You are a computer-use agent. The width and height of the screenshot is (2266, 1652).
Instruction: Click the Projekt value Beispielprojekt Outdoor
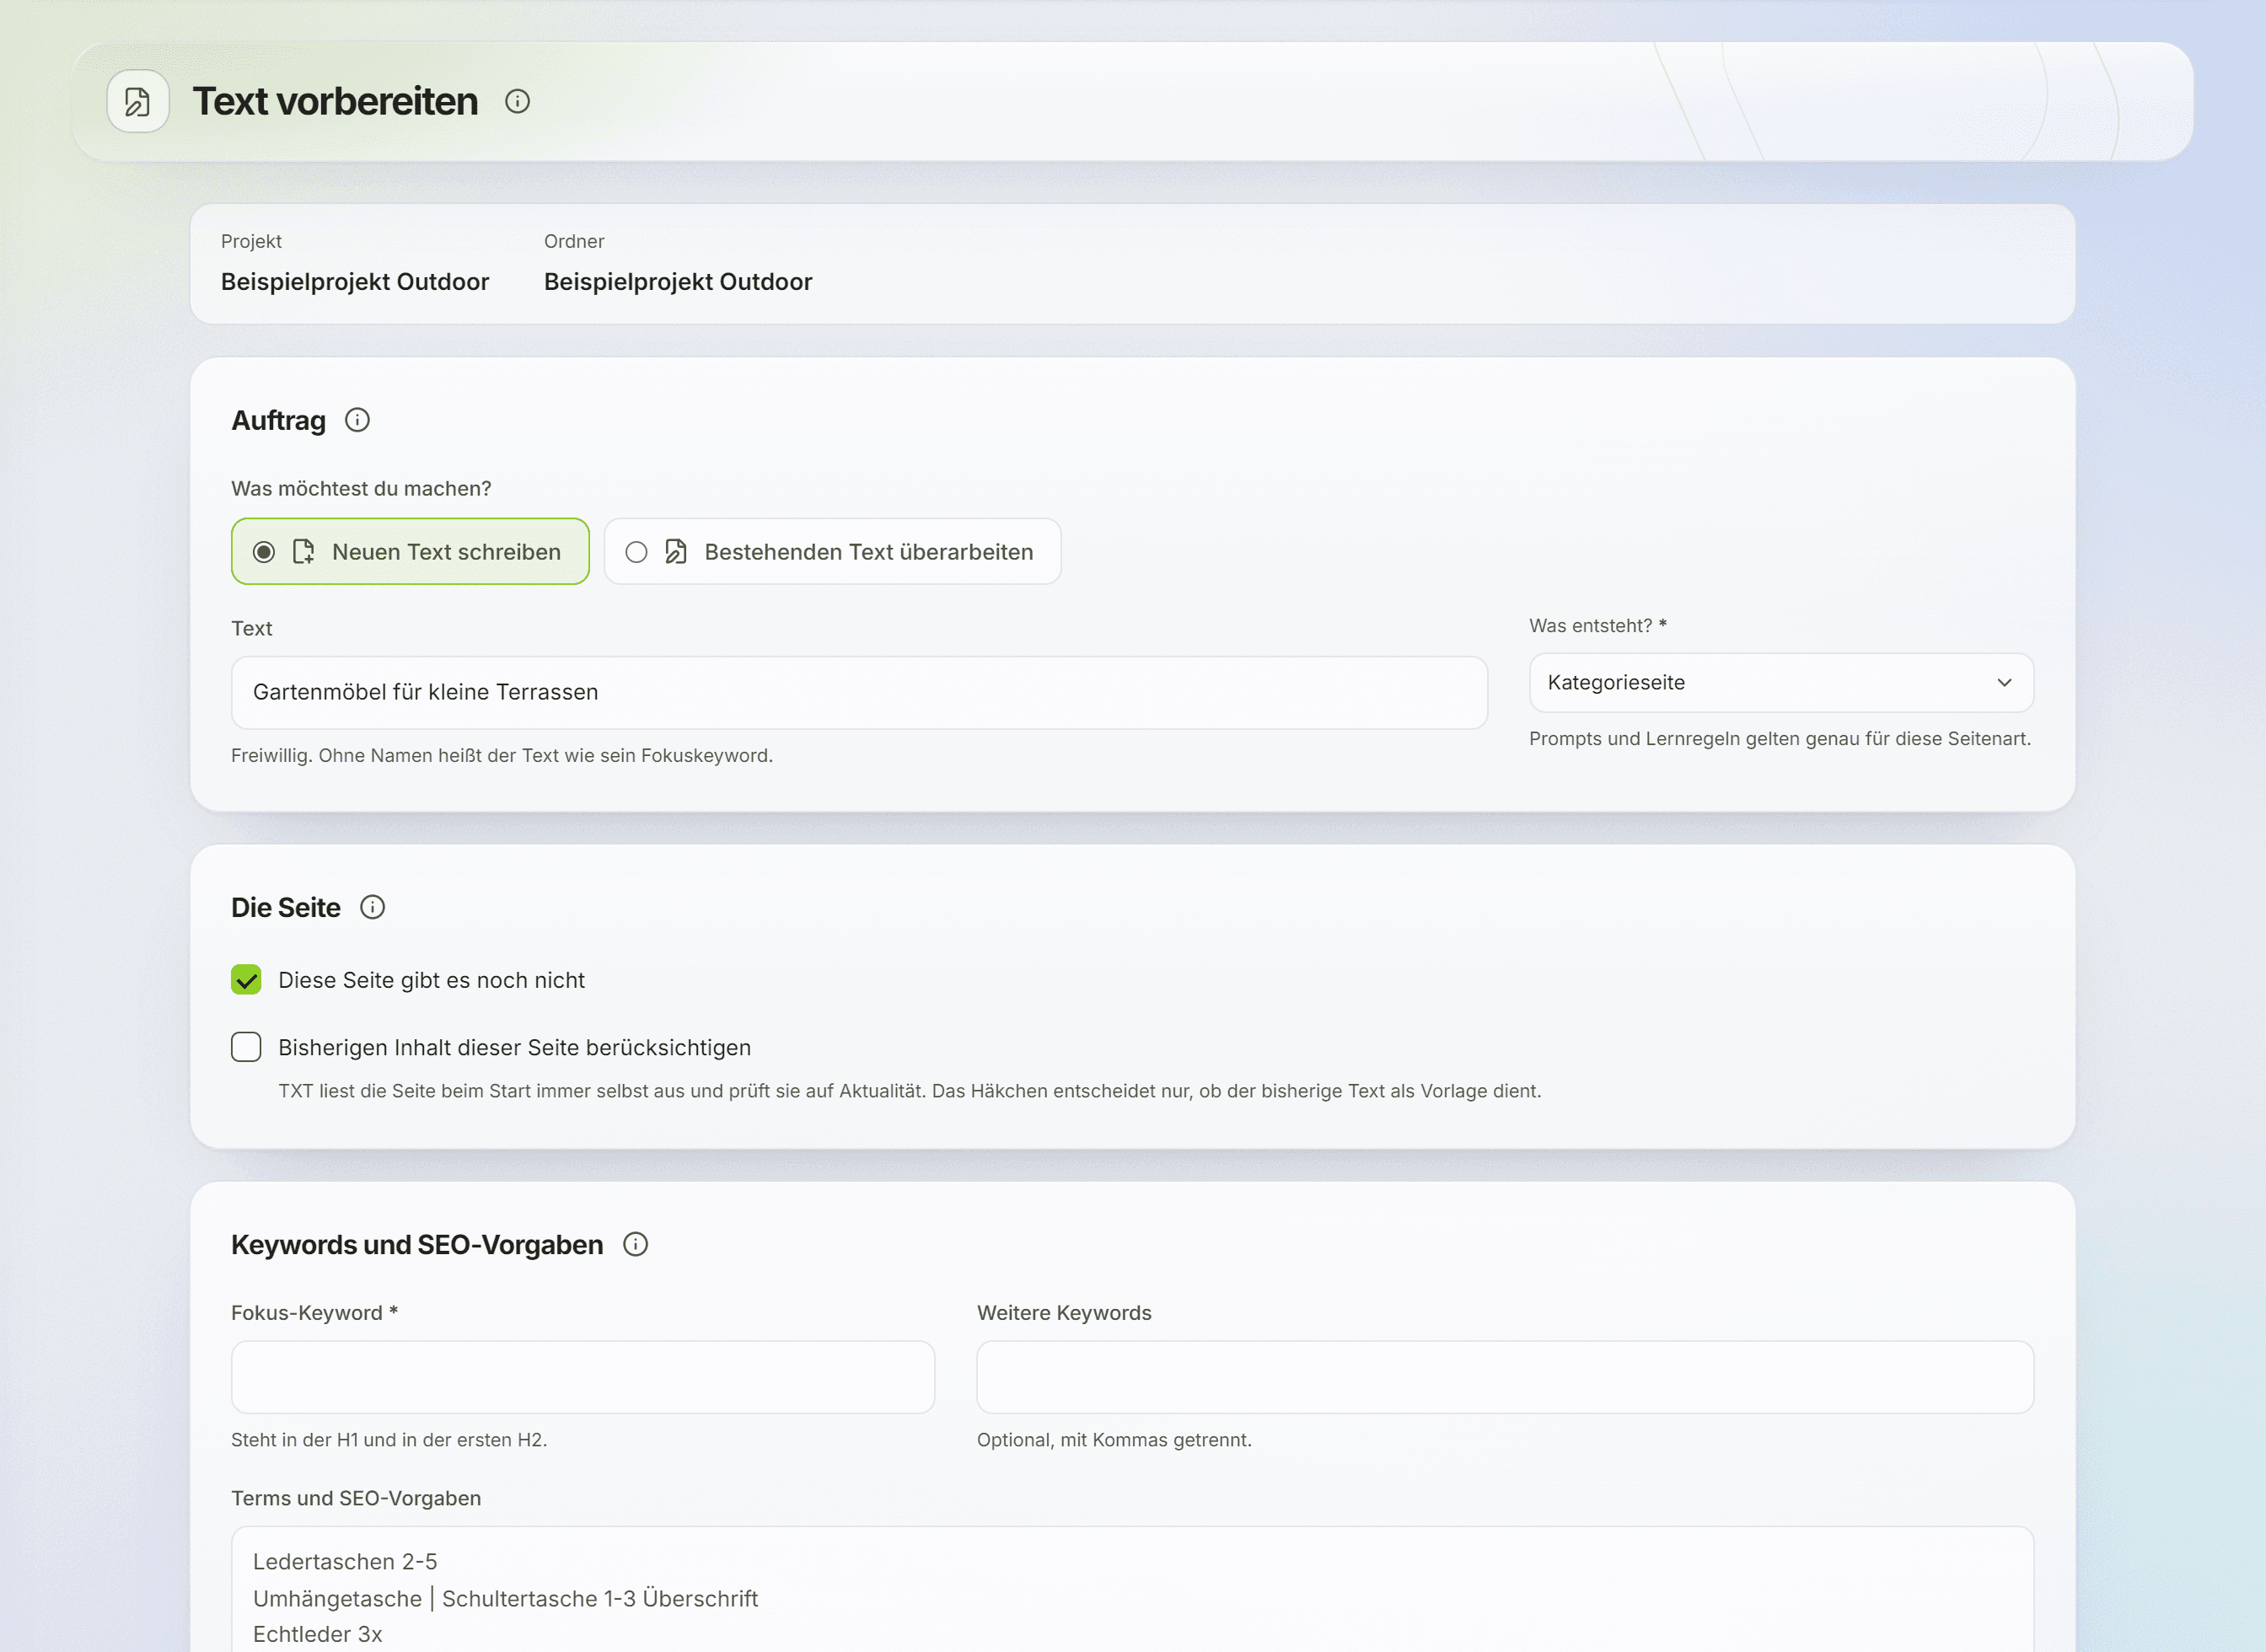pyautogui.click(x=355, y=282)
